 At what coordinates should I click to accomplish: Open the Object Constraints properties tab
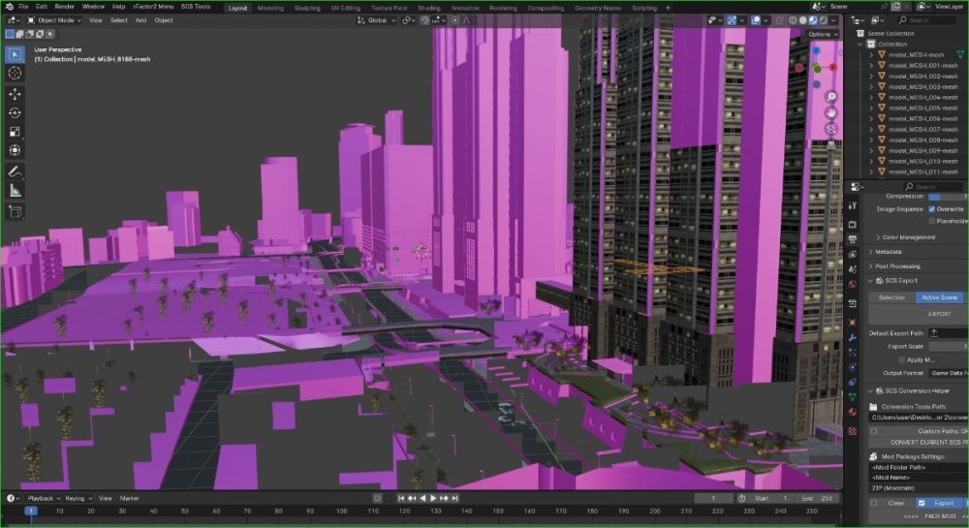[x=853, y=383]
